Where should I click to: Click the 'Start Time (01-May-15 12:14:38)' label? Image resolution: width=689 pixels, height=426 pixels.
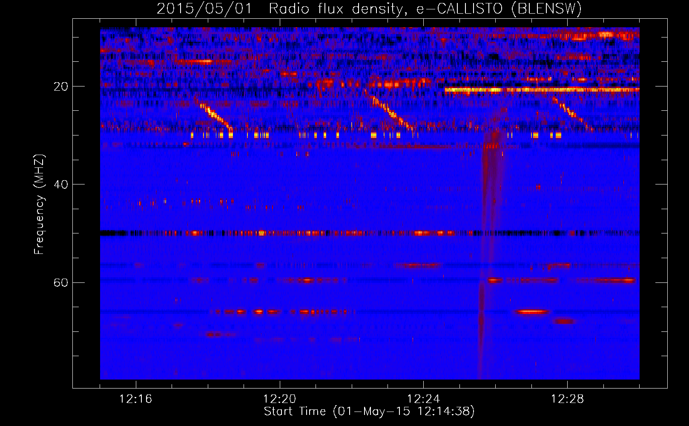click(x=369, y=412)
